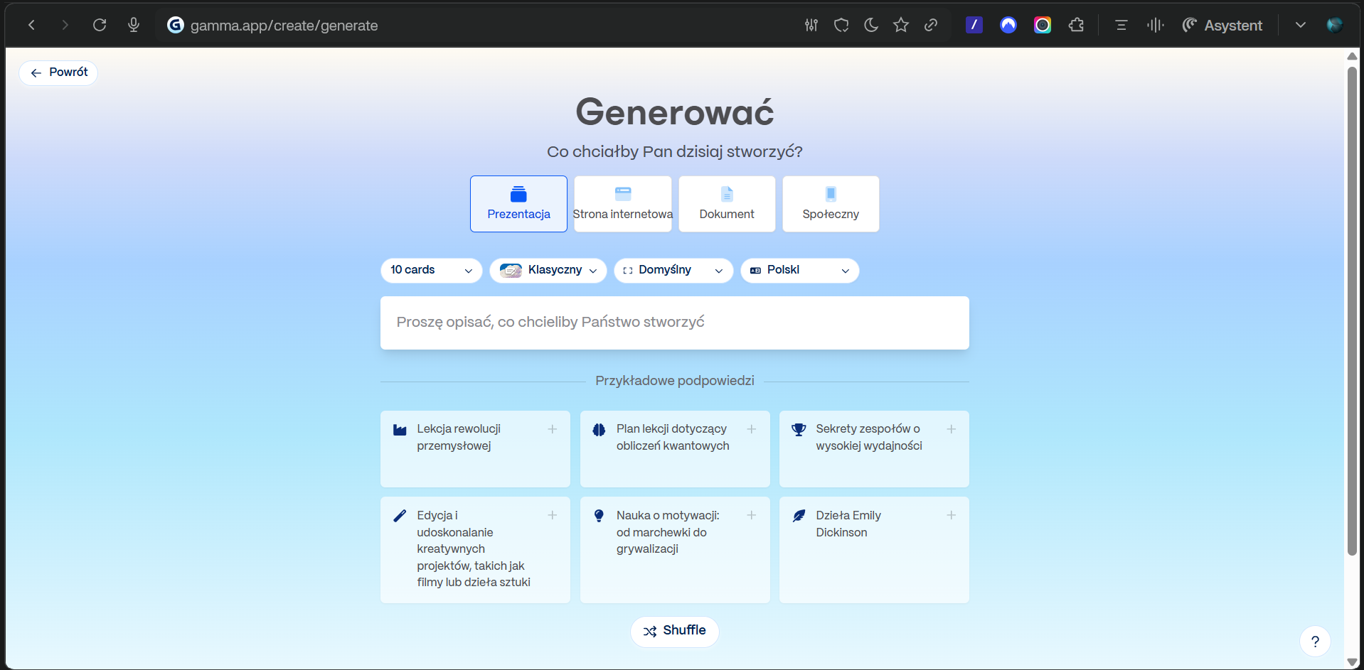Open the help question mark button
This screenshot has width=1364, height=670.
[1316, 642]
